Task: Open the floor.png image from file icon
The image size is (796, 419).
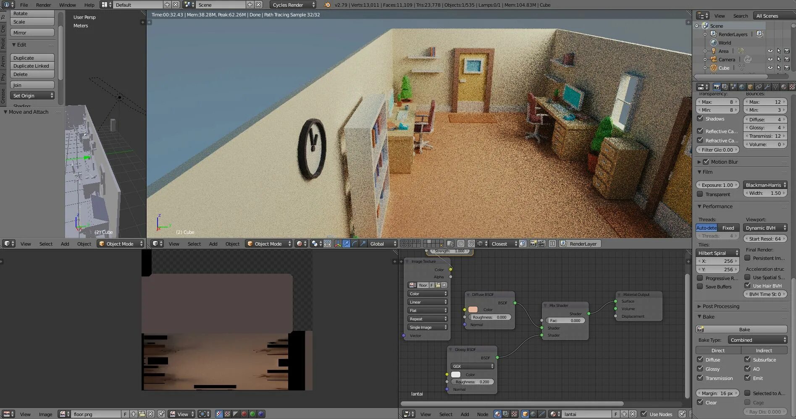Action: 142,414
